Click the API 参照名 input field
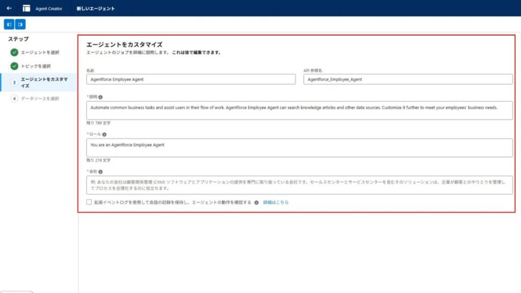The width and height of the screenshot is (521, 293). (x=408, y=79)
